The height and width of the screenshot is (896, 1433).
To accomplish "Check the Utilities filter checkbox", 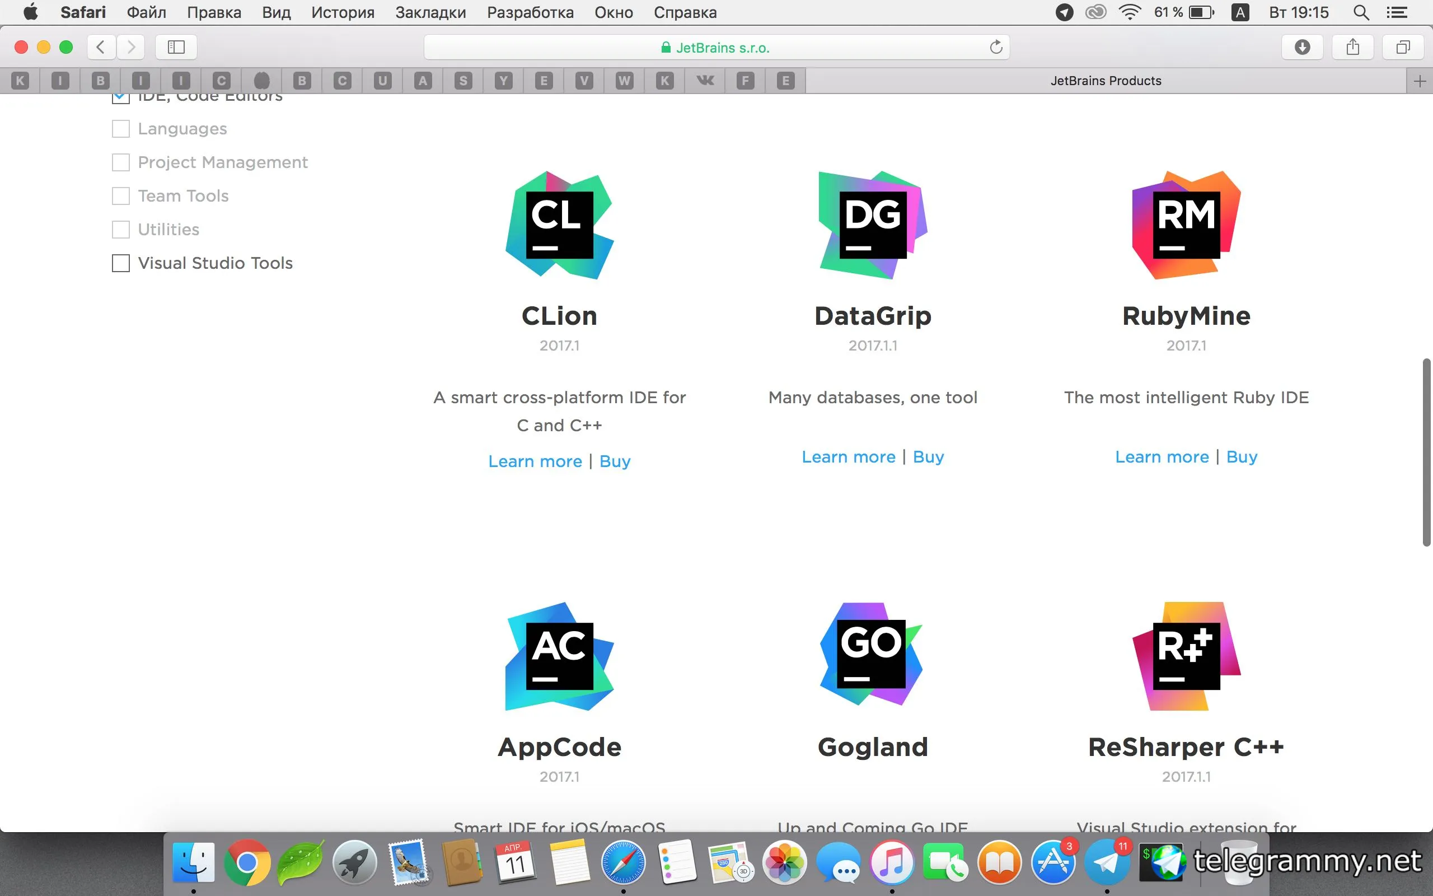I will point(121,230).
